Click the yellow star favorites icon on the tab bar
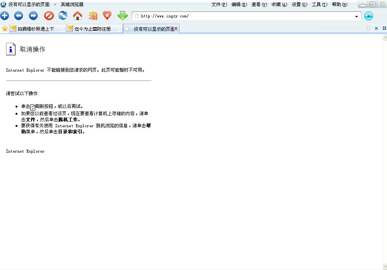This screenshot has width=387, height=270. point(5,29)
